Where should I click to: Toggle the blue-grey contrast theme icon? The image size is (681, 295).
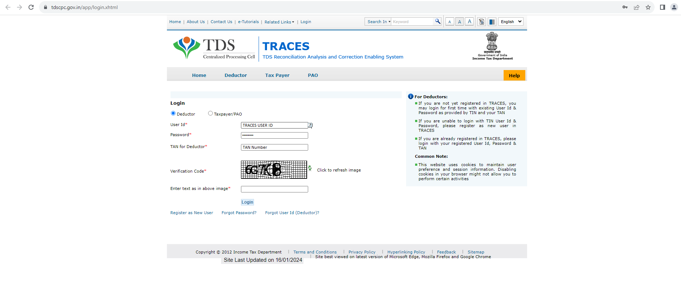(492, 22)
